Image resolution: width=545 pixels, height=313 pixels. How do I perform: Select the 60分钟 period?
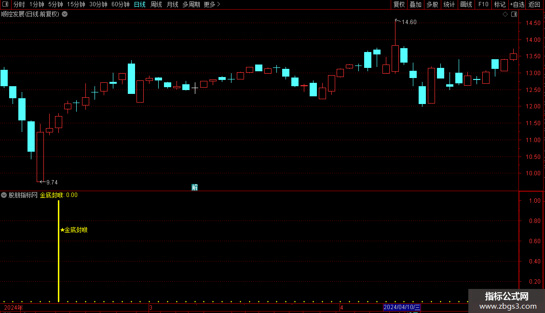120,4
